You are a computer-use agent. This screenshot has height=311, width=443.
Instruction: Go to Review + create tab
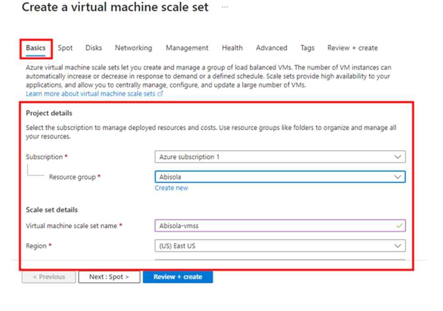pyautogui.click(x=352, y=48)
